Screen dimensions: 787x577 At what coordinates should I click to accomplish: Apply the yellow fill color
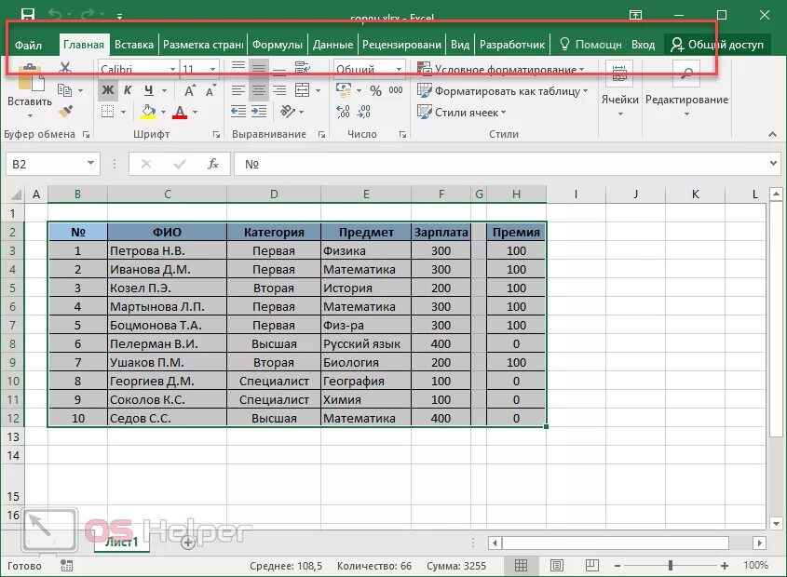tap(148, 112)
